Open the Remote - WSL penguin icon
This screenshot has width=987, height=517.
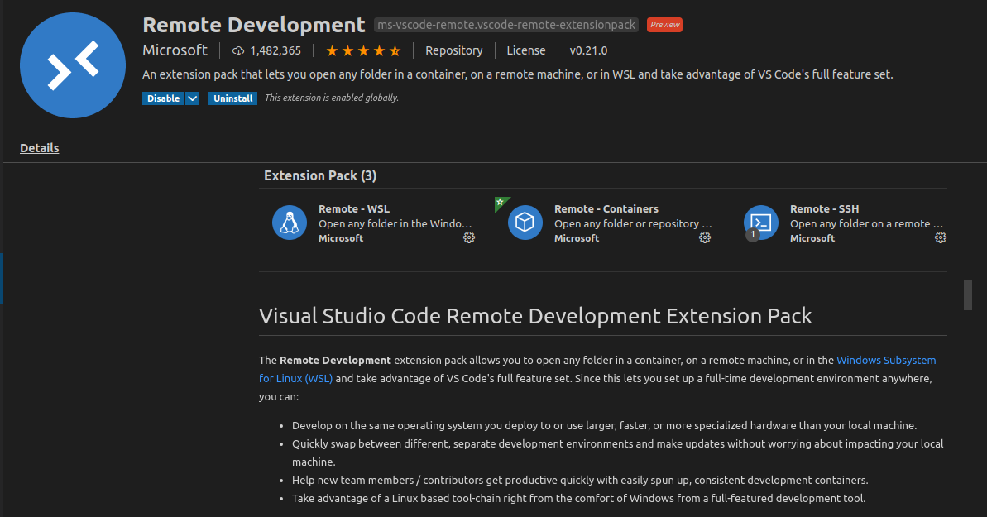click(289, 223)
